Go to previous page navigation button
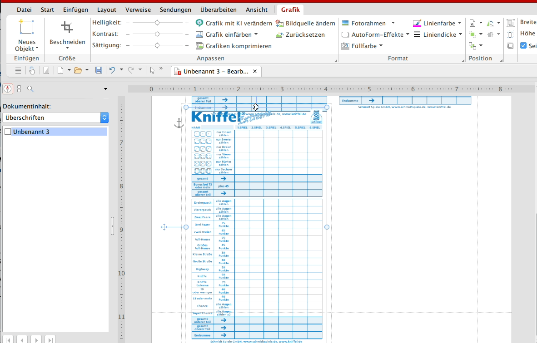This screenshot has width=537, height=343. (x=22, y=340)
